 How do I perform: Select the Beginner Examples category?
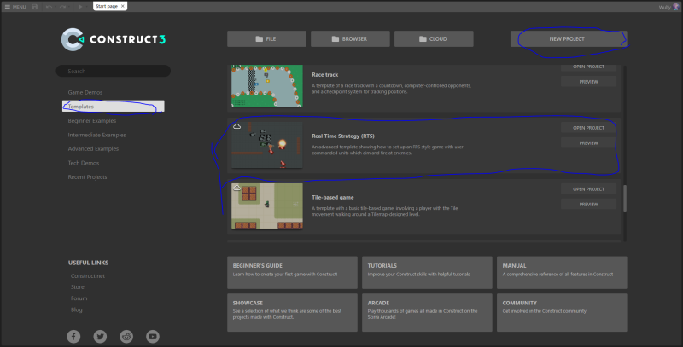(92, 120)
